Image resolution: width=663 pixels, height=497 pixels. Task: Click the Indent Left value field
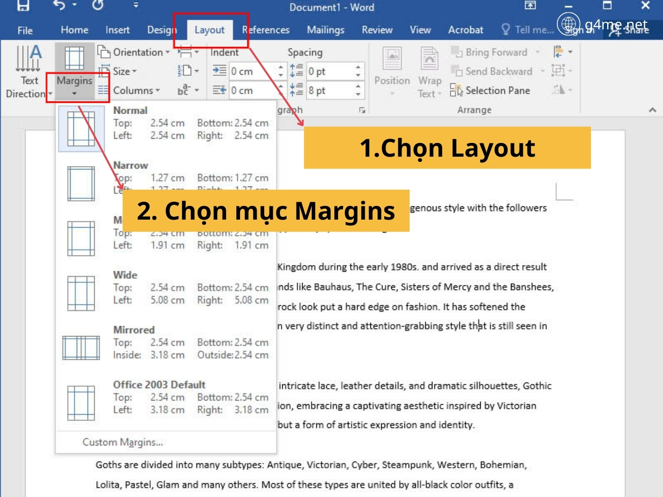(252, 71)
